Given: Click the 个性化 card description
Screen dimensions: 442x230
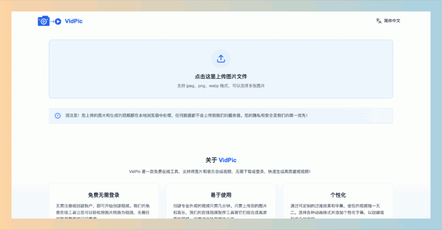Looking at the screenshot, I should click(x=338, y=211).
